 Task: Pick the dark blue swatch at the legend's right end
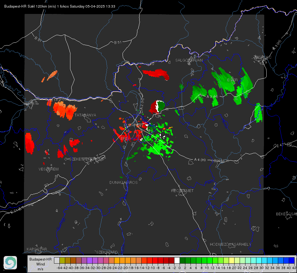click(292, 260)
